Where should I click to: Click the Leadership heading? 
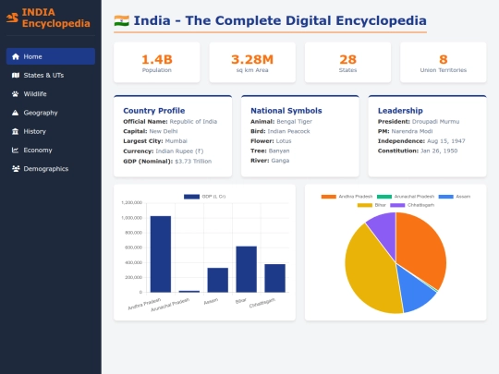coord(400,111)
